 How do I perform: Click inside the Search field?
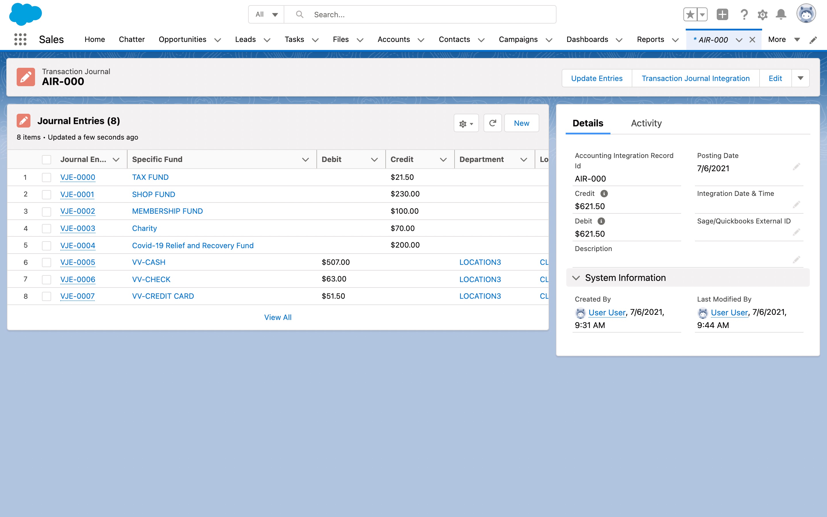376,14
